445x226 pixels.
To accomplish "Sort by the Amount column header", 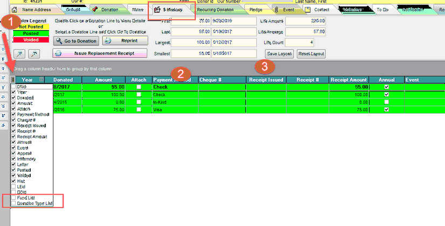I will (104, 80).
